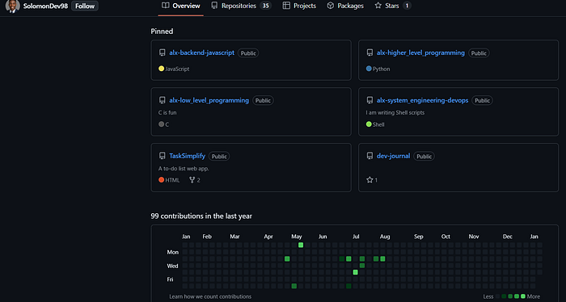566x302 pixels.
Task: Follow SolomonDev98
Action: click(x=85, y=6)
